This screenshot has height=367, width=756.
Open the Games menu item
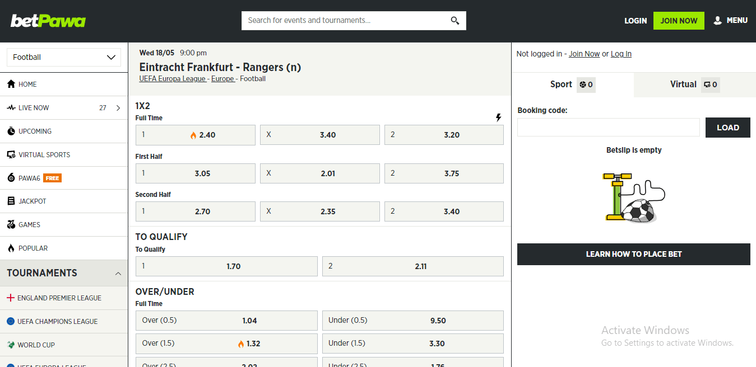click(64, 224)
